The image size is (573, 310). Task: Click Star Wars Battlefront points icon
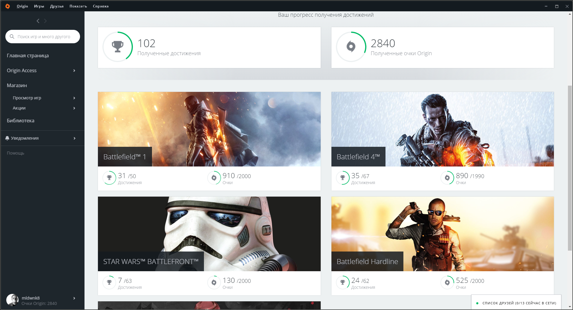(x=214, y=283)
